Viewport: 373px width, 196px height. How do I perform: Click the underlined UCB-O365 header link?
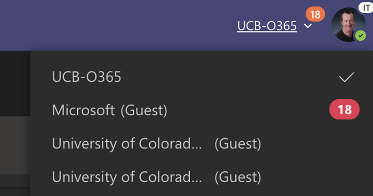coord(267,26)
